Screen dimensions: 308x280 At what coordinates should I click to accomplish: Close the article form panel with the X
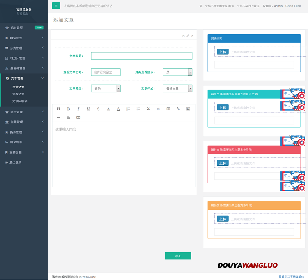[x=192, y=36]
